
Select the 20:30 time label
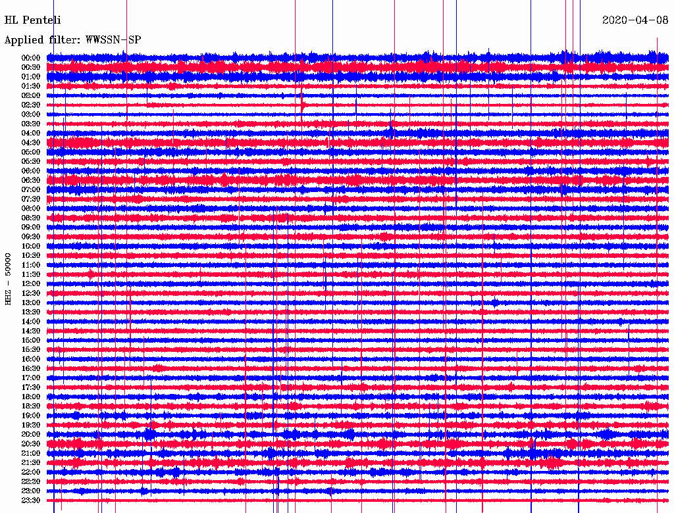(31, 444)
